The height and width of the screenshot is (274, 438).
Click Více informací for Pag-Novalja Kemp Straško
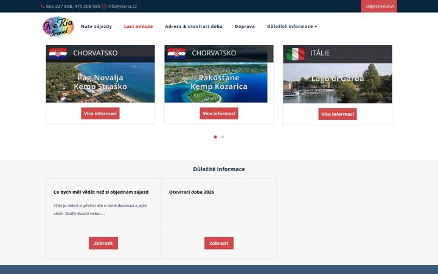(100, 113)
